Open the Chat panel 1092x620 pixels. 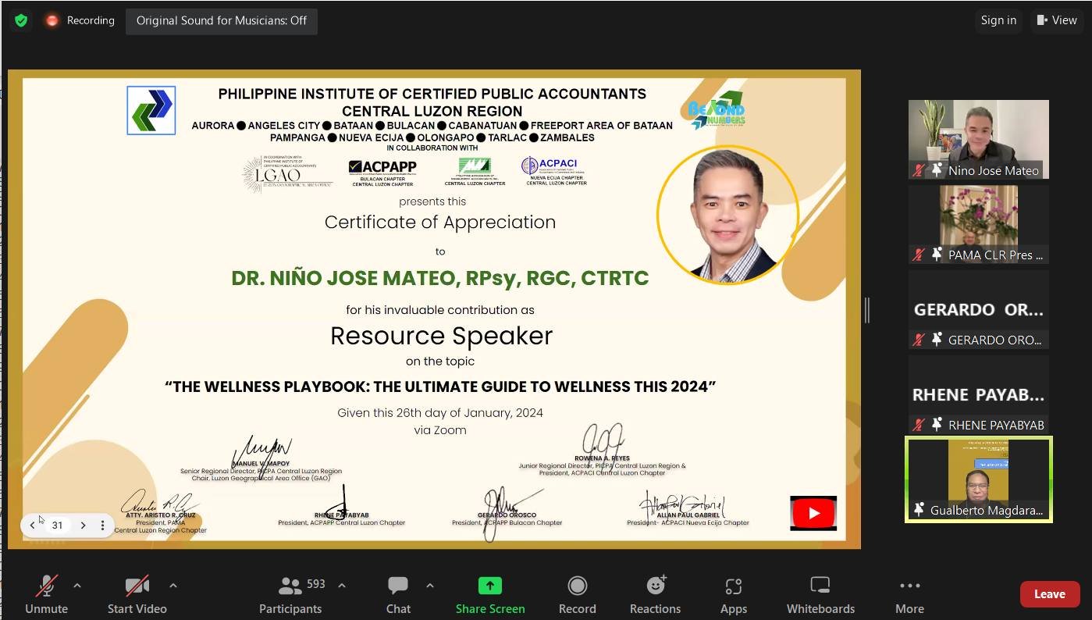click(398, 595)
